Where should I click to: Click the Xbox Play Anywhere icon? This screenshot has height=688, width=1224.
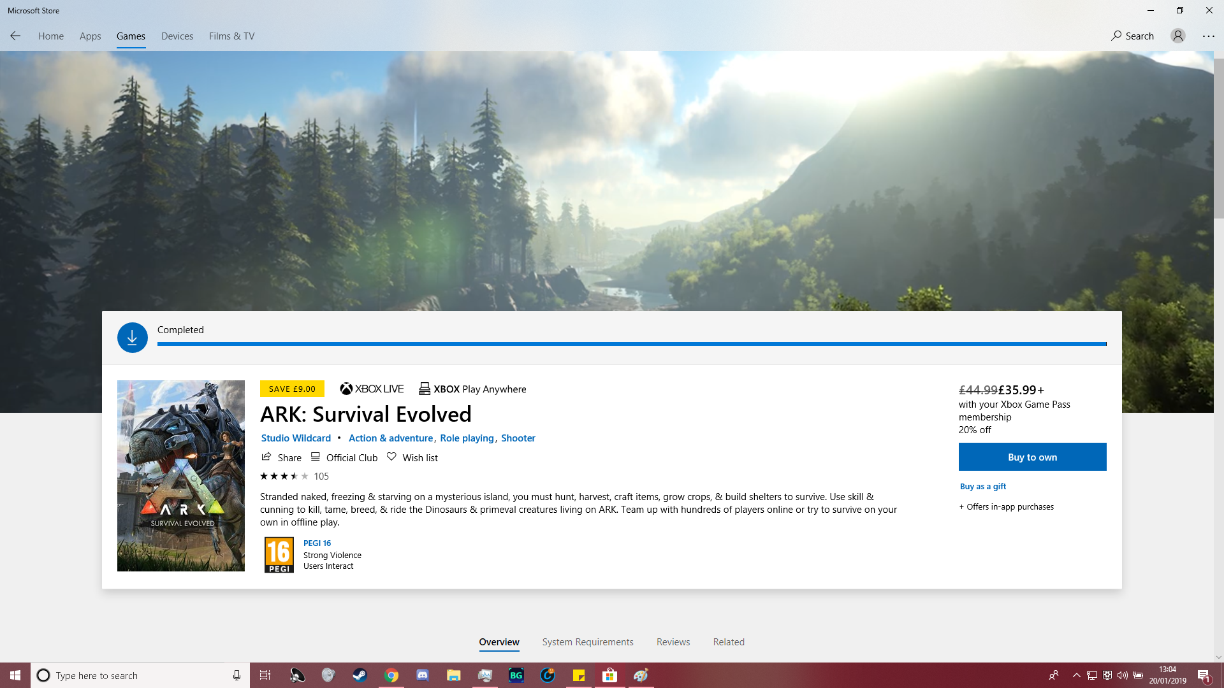click(425, 389)
